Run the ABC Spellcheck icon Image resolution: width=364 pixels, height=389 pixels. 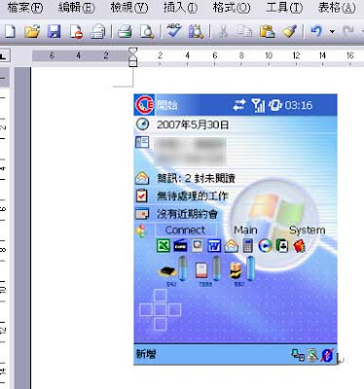pyautogui.click(x=174, y=31)
